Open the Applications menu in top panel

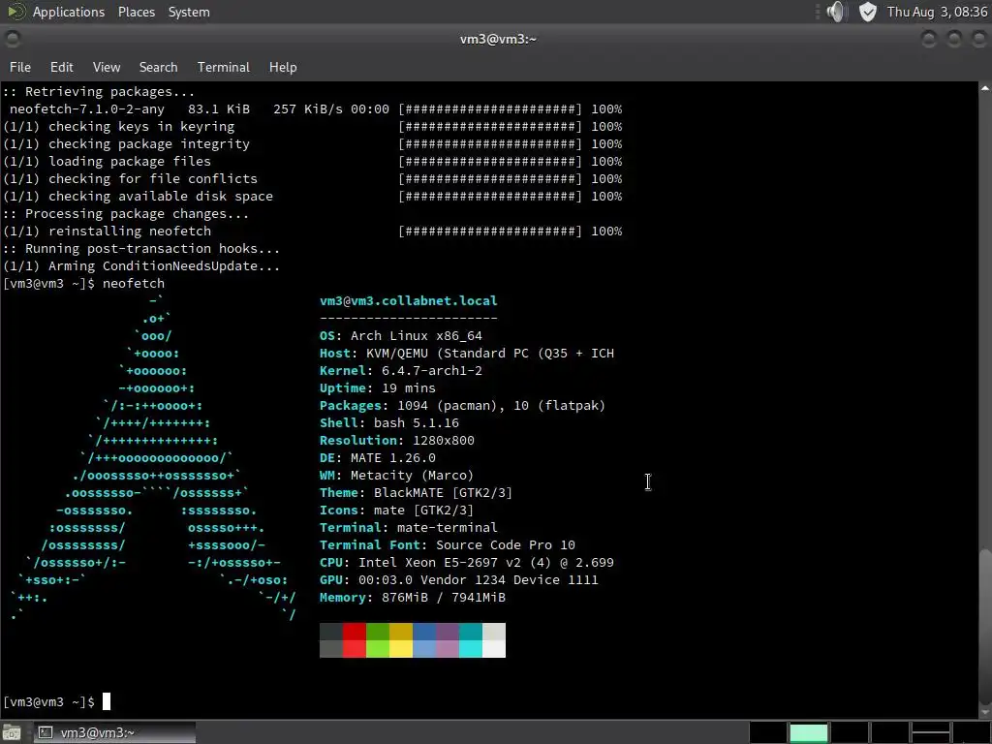69,12
